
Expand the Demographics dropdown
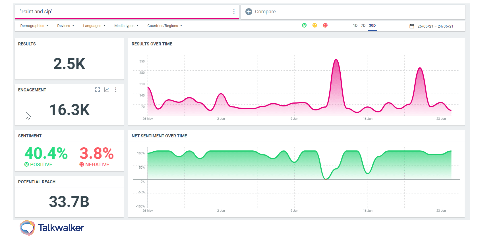pyautogui.click(x=34, y=26)
